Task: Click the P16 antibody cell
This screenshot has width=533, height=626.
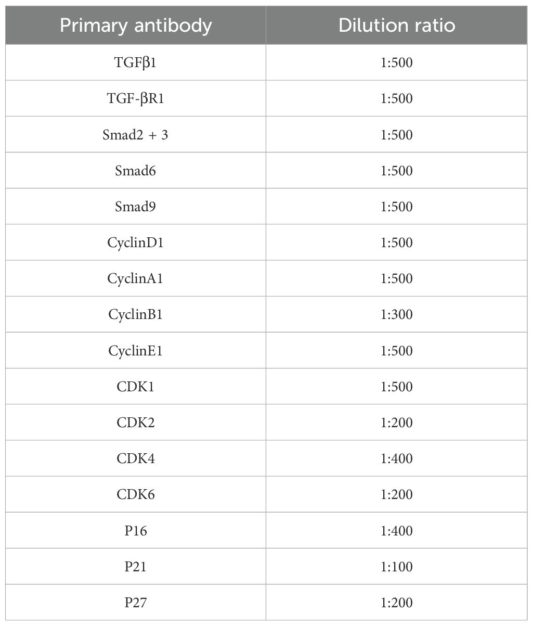Action: pos(136,531)
